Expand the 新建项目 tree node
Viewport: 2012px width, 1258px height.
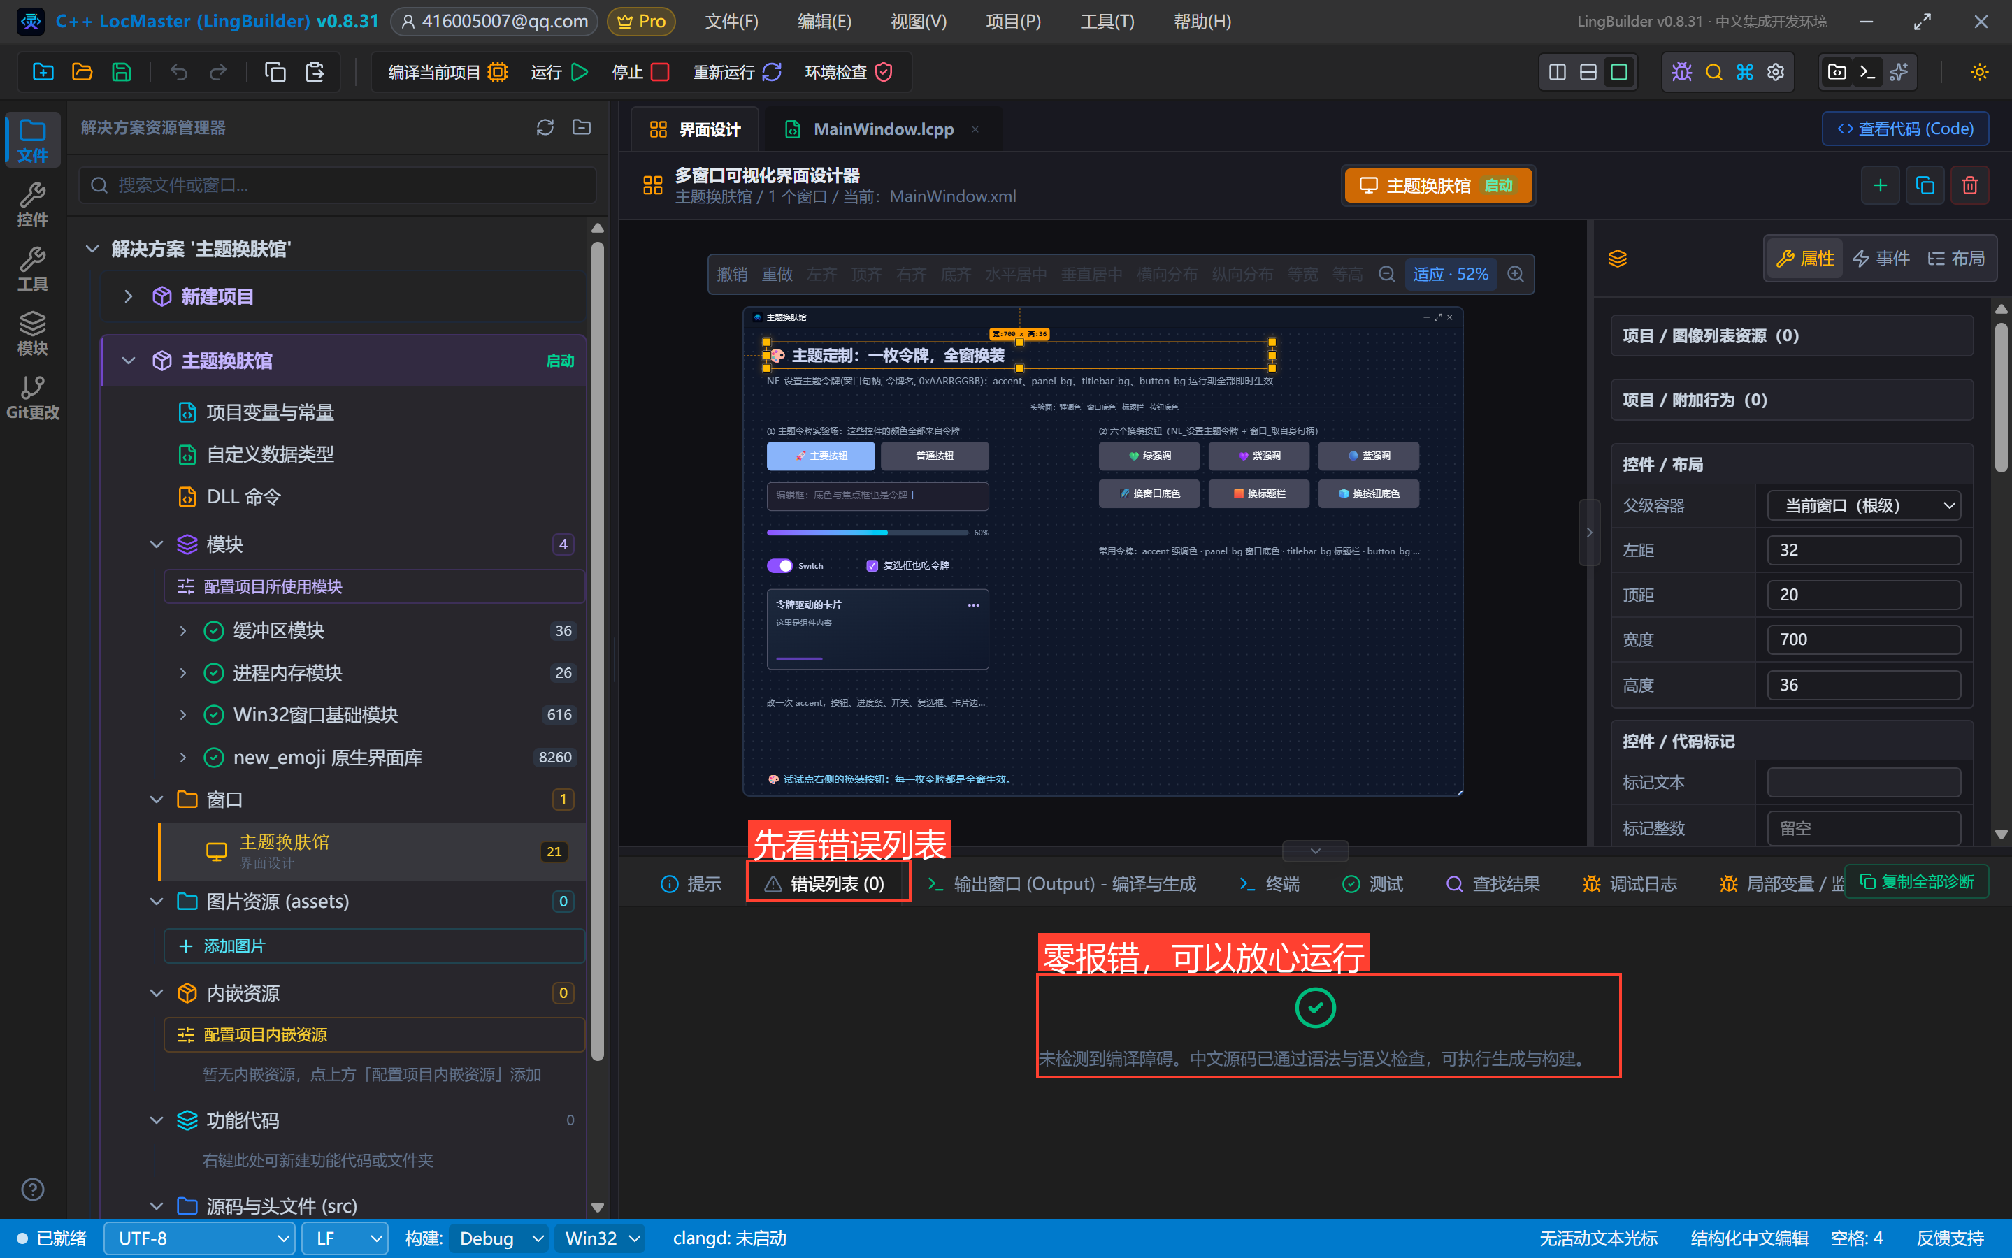[x=128, y=297]
